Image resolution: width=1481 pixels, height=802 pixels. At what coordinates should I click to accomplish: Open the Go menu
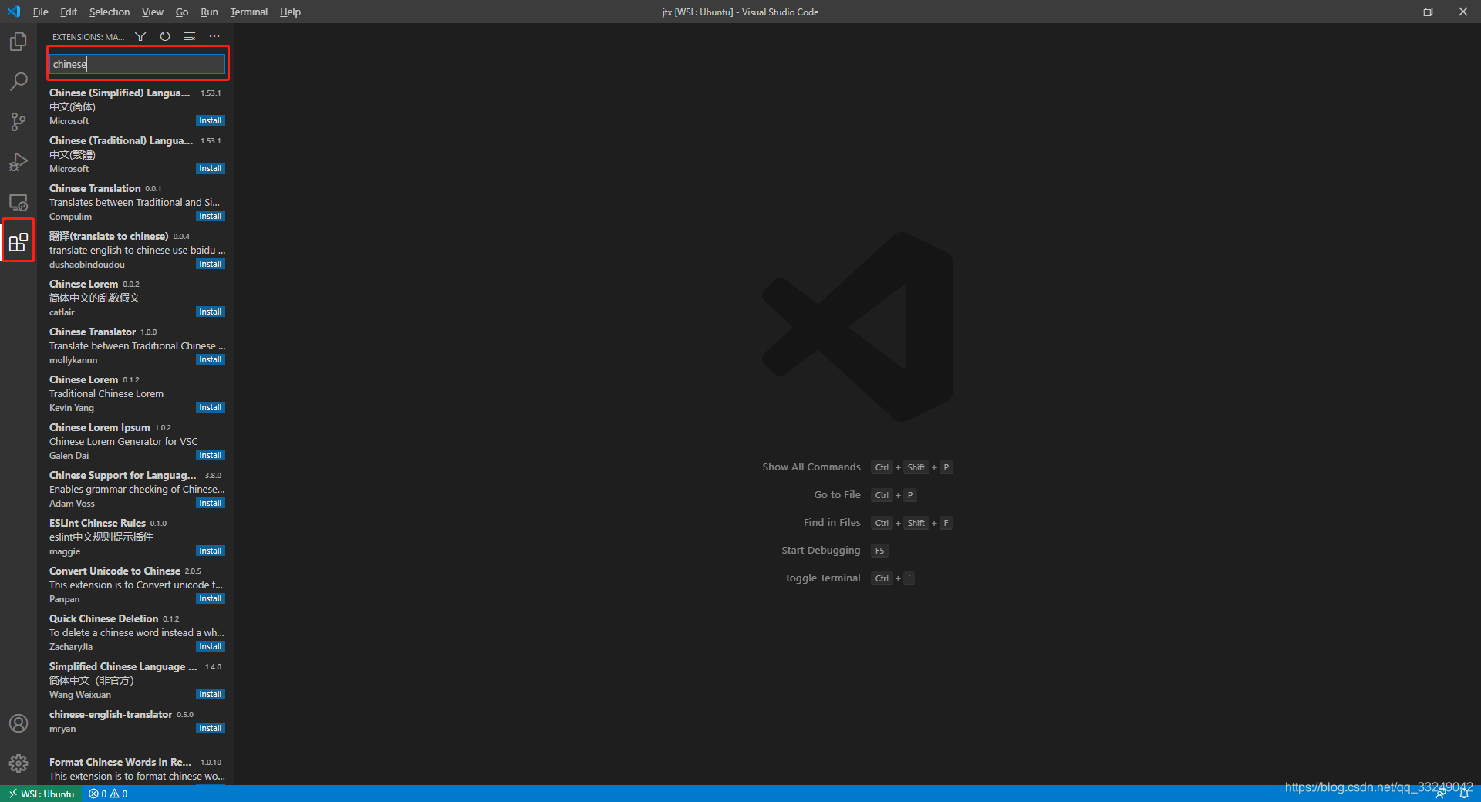182,12
